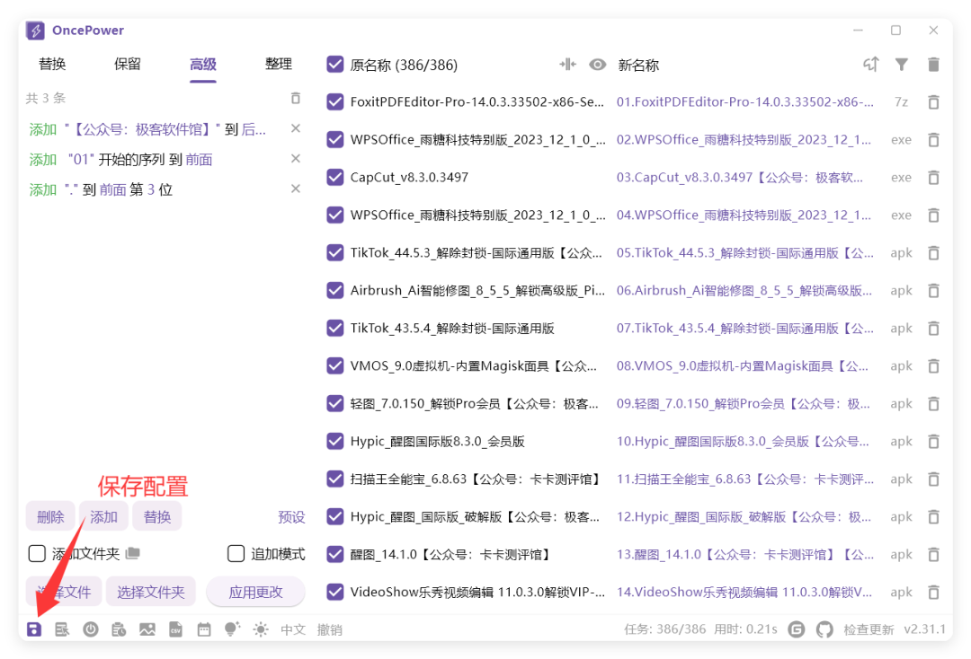Click the calendar icon in bottom bar
Viewport: 971px width, 659px height.
click(x=204, y=629)
